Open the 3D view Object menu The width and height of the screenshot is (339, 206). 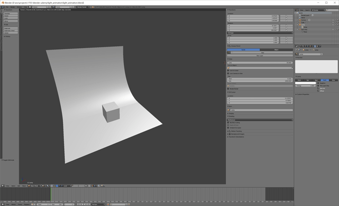(24, 186)
